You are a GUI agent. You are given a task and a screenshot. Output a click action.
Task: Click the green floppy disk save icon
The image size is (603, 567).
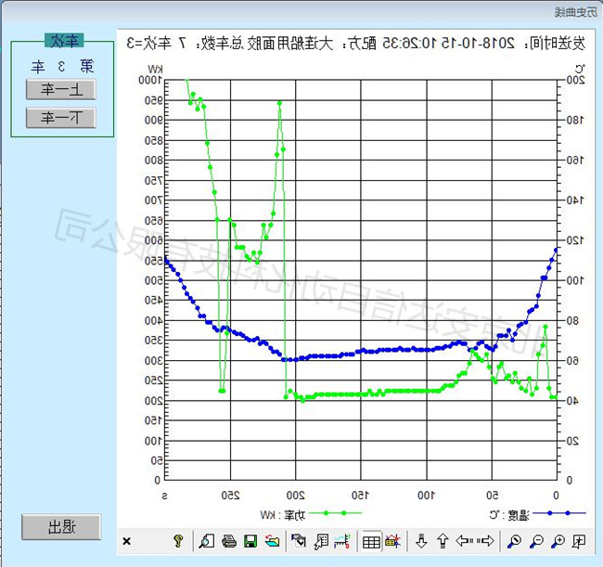(x=250, y=541)
